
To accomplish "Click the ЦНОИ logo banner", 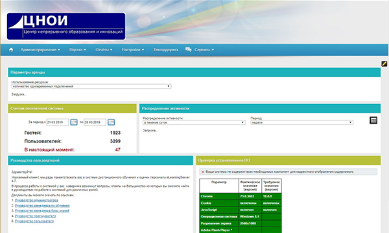I will click(x=66, y=27).
